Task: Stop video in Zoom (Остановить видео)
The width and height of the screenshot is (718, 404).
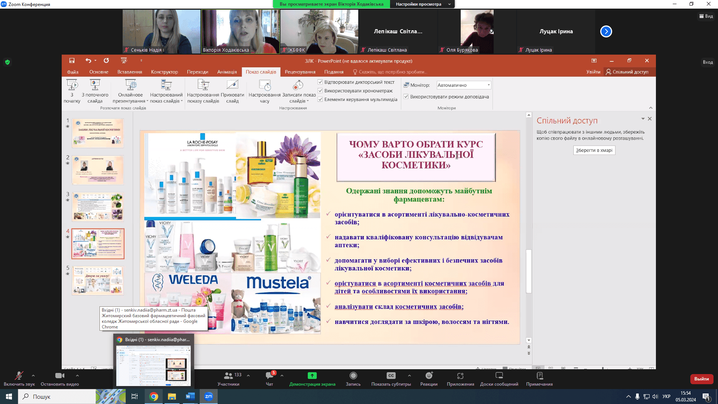Action: (x=60, y=379)
